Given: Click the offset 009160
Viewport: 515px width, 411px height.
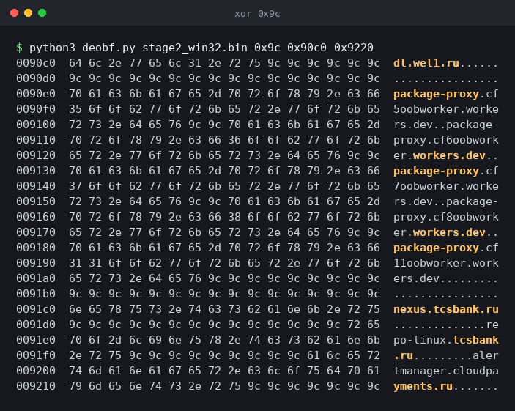Looking at the screenshot, I should (x=36, y=217).
